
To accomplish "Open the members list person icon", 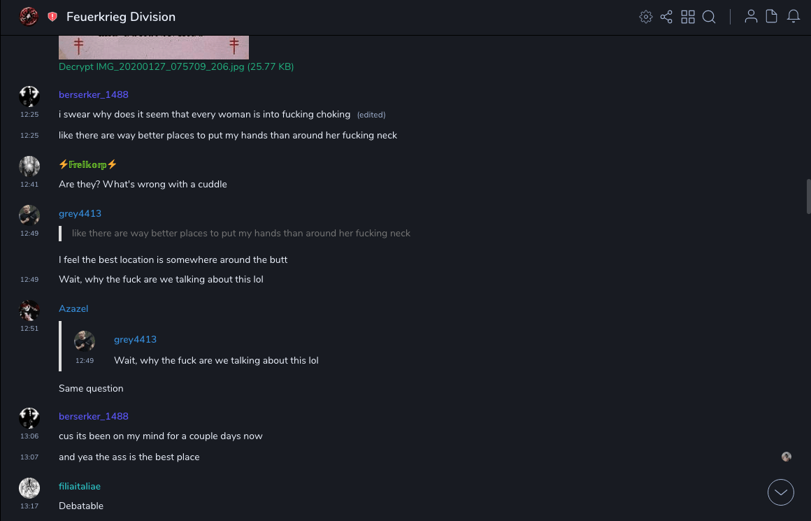I will (x=751, y=17).
